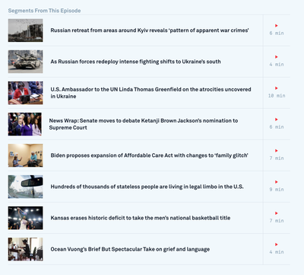Play the Russian forces redeploy segment
Image resolution: width=304 pixels, height=275 pixels.
click(x=277, y=57)
